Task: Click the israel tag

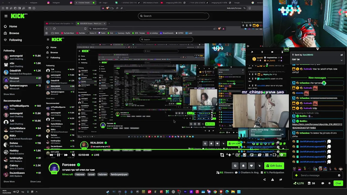Action: 91,174
